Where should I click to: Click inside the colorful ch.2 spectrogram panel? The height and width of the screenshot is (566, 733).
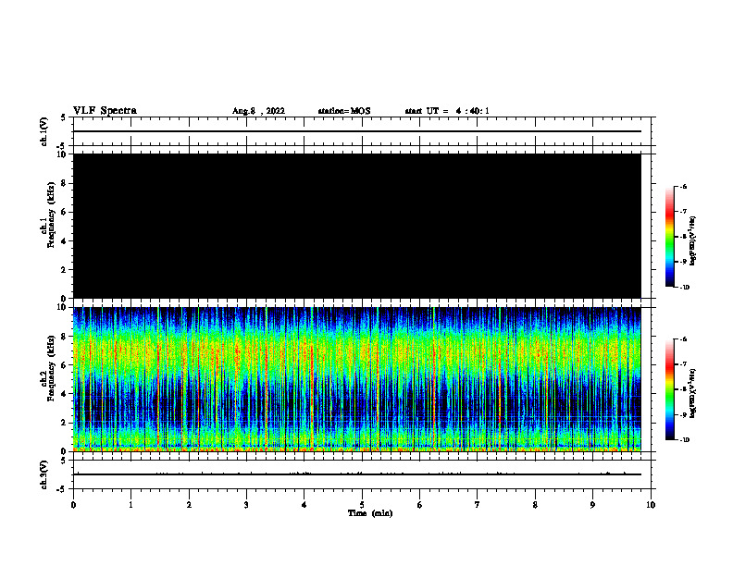357,379
